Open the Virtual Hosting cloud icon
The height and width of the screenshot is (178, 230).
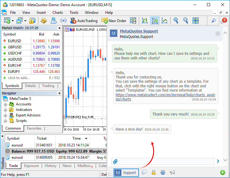click(54, 21)
